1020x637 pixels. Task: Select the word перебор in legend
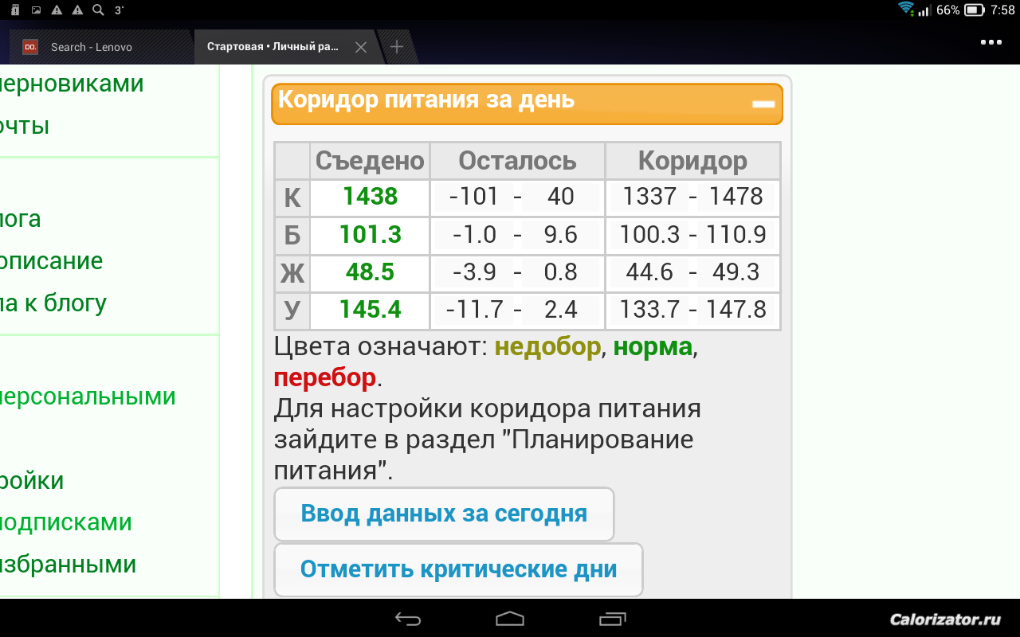[x=324, y=377]
